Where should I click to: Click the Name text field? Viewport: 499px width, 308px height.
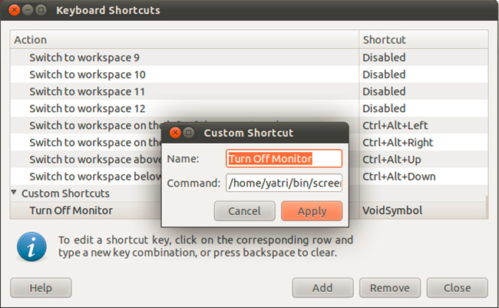(284, 158)
